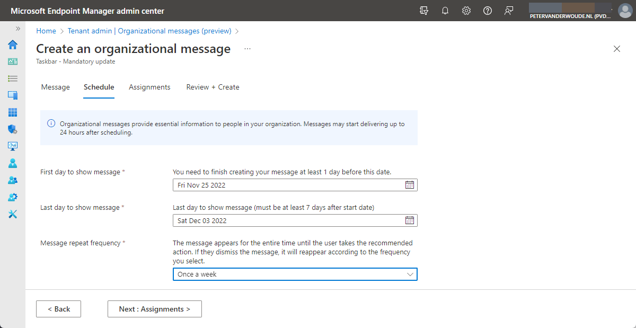The height and width of the screenshot is (328, 636).
Task: Open the Message repeat frequency dropdown
Action: click(295, 274)
